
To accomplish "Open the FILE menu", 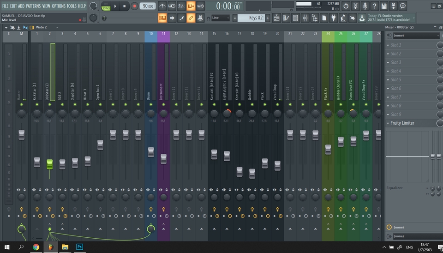I will pos(5,6).
